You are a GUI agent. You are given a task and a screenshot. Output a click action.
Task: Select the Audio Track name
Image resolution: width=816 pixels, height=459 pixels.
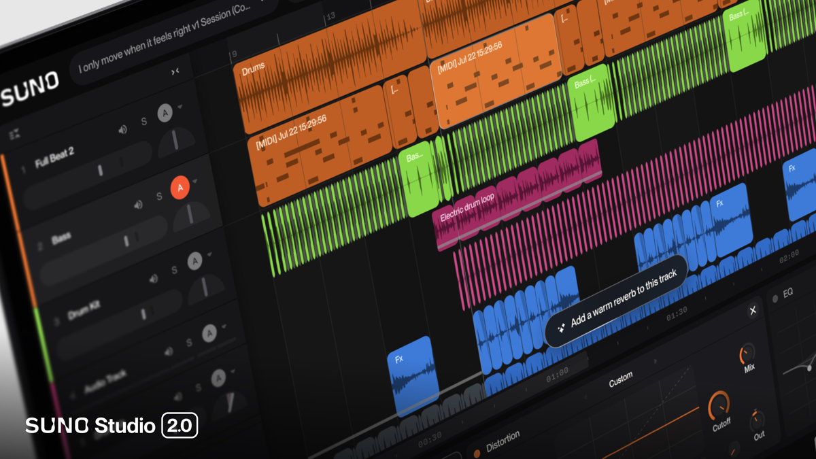coord(105,381)
